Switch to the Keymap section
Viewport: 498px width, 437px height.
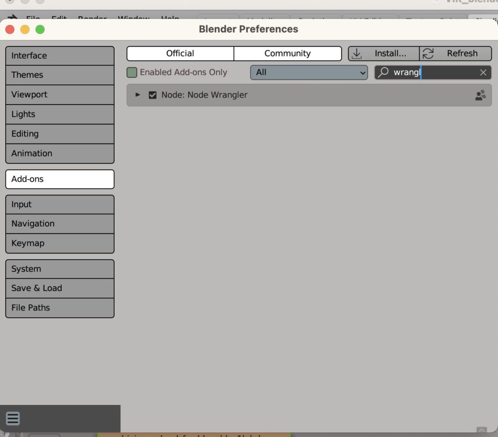(x=60, y=243)
